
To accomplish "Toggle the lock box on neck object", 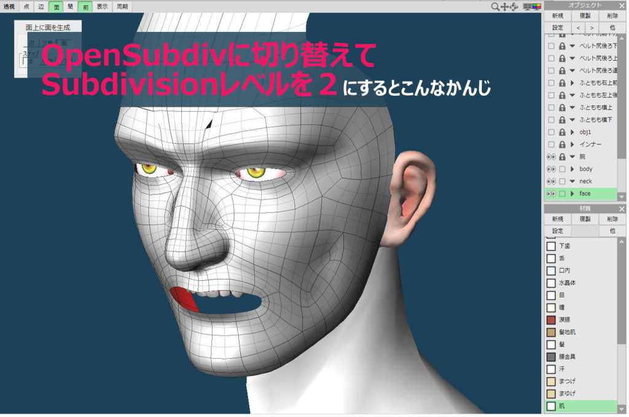I will click(x=563, y=181).
